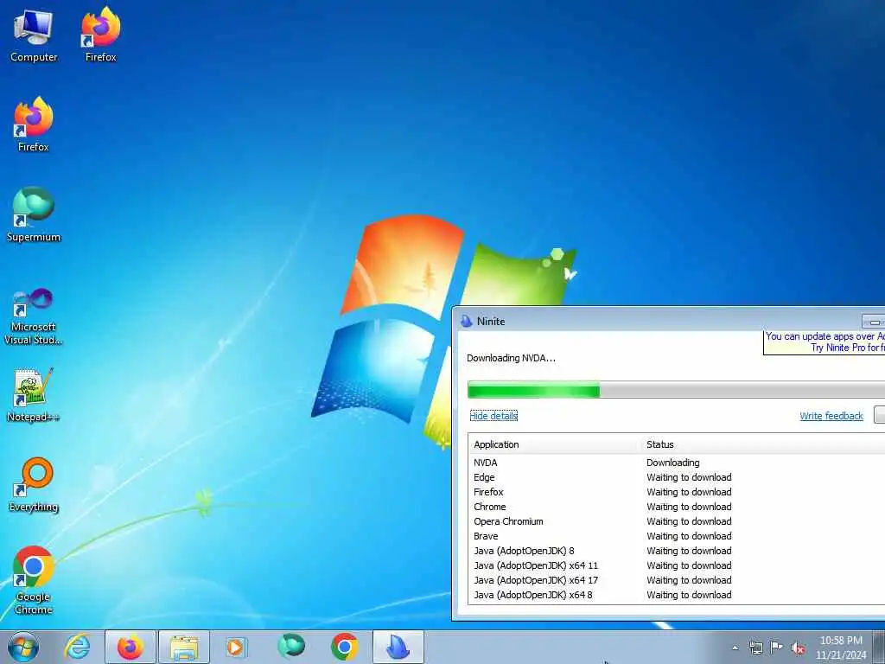Click the Application column header
Viewport: 885px width, 664px height.
click(x=555, y=444)
